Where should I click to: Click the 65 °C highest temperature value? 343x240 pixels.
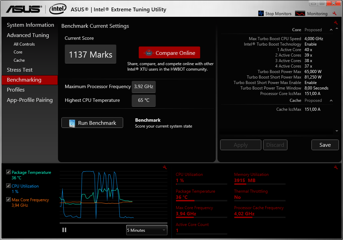pyautogui.click(x=143, y=100)
